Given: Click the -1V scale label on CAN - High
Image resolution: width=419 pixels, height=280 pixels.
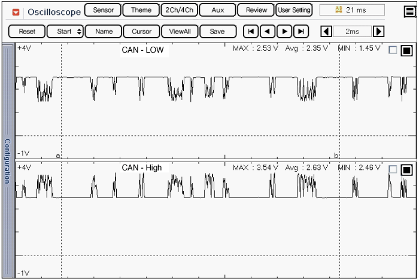Looking at the screenshot, I should coord(23,273).
